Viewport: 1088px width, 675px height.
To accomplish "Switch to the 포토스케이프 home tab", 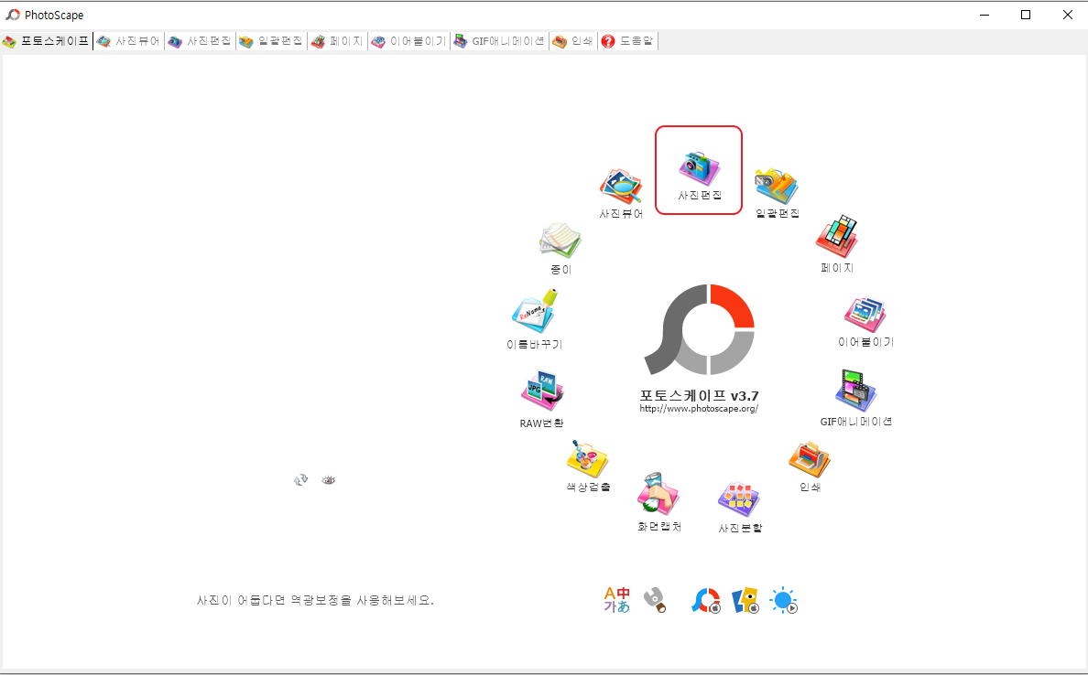I will 47,41.
